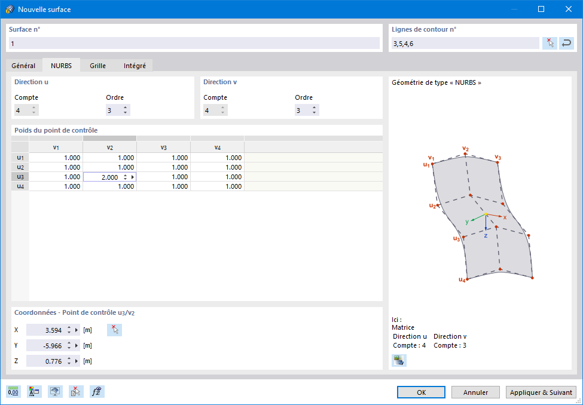The height and width of the screenshot is (405, 583).
Task: Select the u4 row header
Action: pos(20,186)
